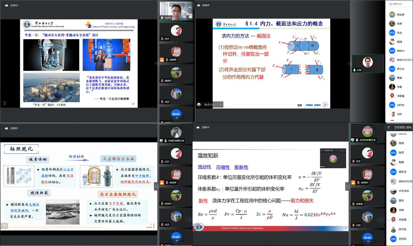Image resolution: width=413 pixels, height=246 pixels.
Task: Toggle muted mic on 刘芳's top-left tile
Action: [x=162, y=39]
